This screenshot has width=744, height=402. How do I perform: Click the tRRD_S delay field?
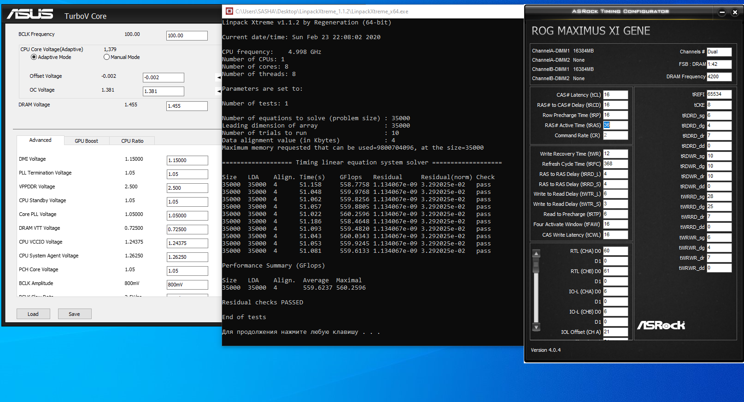point(615,184)
